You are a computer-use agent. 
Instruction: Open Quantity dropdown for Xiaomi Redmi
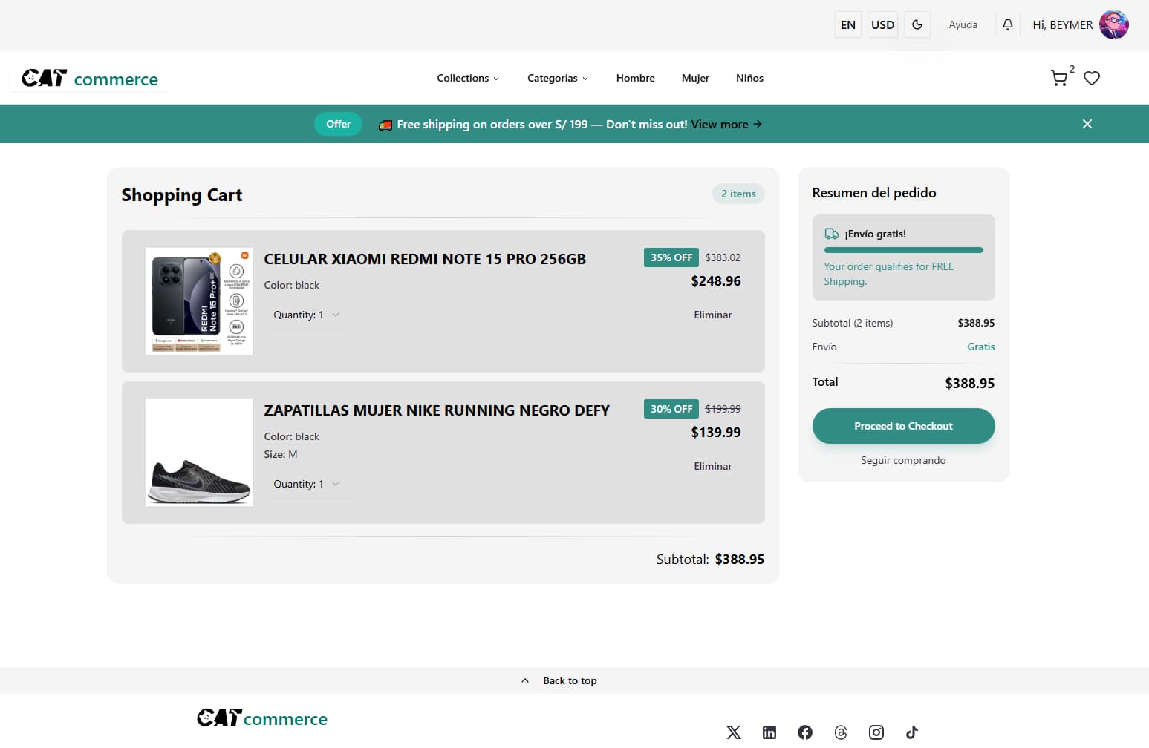pos(307,315)
